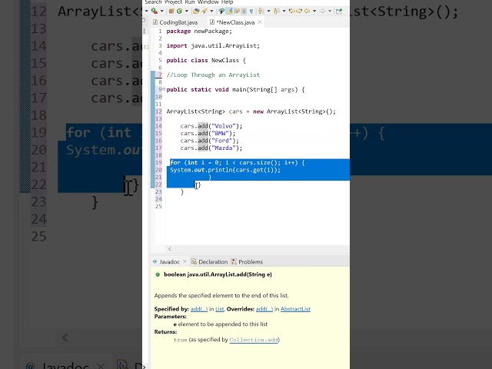The width and height of the screenshot is (492, 369).
Task: Click the Next Edit Location icon
Action: [x=299, y=11]
